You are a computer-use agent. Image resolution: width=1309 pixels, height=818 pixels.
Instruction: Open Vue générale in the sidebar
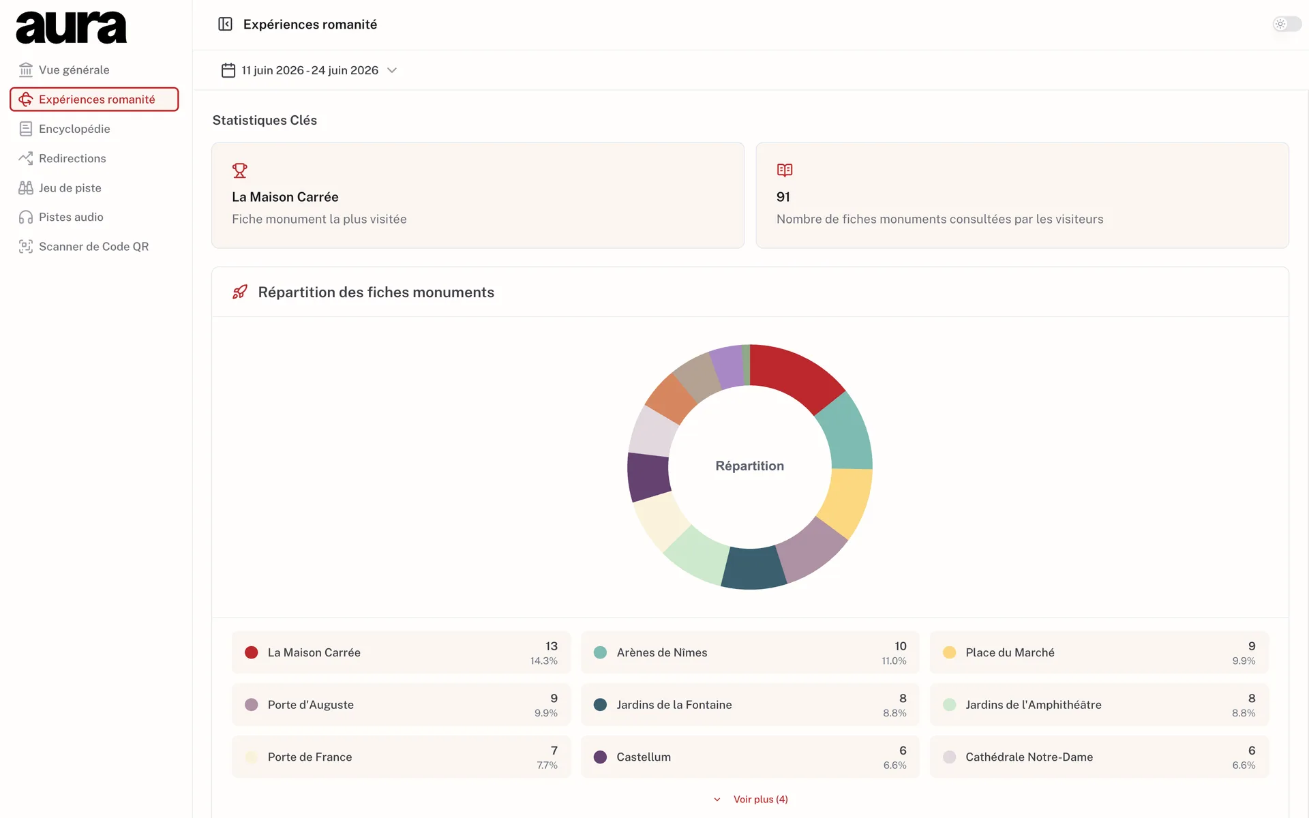(94, 70)
